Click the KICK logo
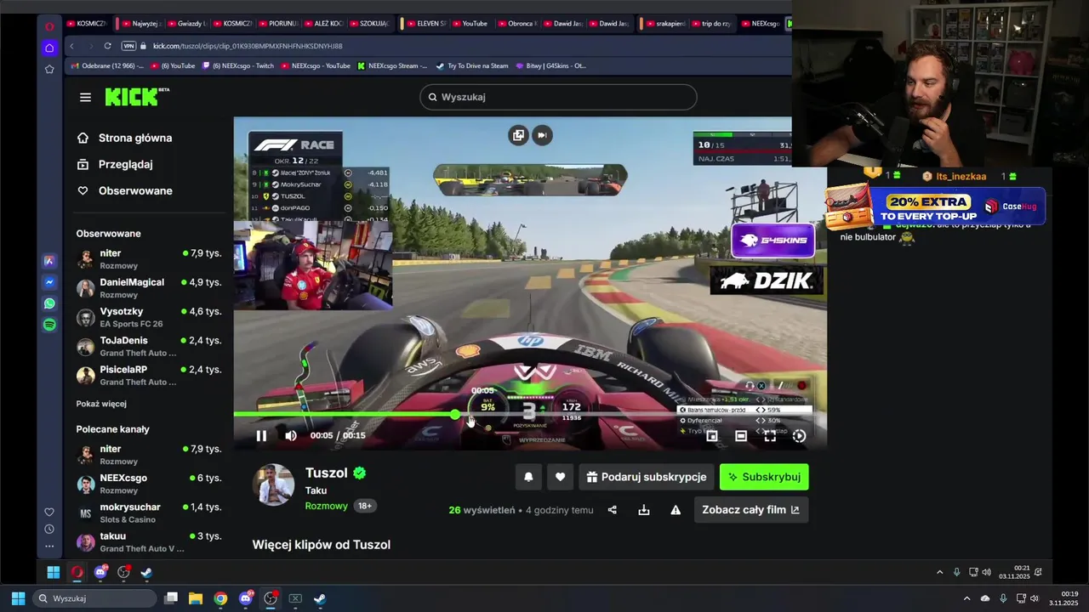 coord(136,97)
